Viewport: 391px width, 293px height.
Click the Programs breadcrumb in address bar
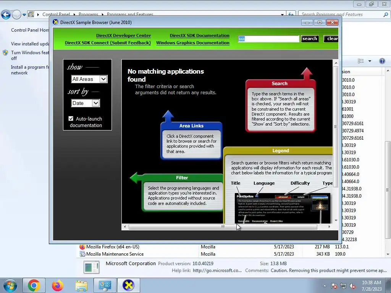pyautogui.click(x=88, y=14)
